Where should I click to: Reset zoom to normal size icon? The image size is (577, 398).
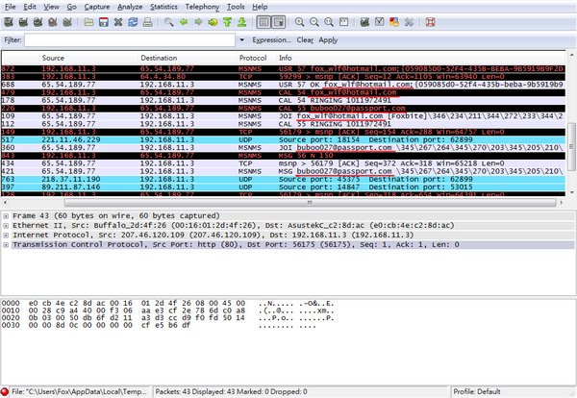[x=329, y=22]
